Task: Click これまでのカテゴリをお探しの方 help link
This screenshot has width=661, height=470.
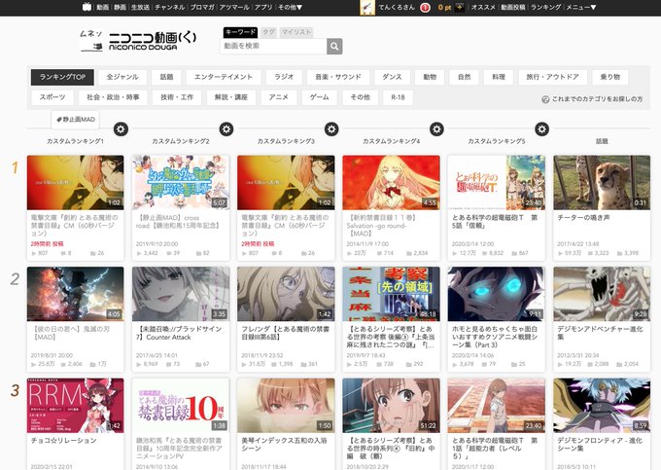Action: [x=592, y=99]
